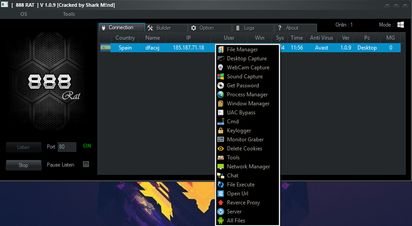Select the All Files android icon
412x226 pixels.
point(221,221)
